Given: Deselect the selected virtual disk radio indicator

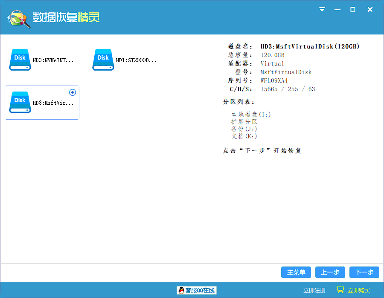Looking at the screenshot, I should click(x=72, y=92).
